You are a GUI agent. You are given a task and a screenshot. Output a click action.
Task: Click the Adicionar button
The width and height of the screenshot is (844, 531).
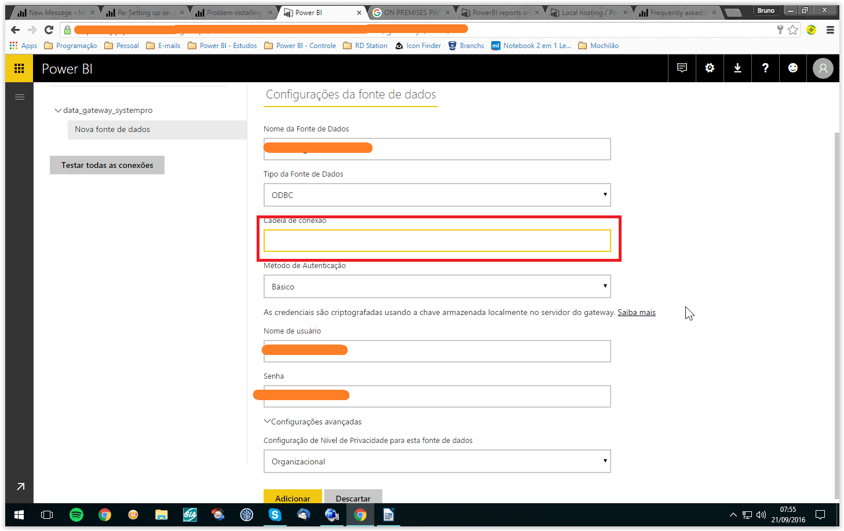(x=293, y=497)
